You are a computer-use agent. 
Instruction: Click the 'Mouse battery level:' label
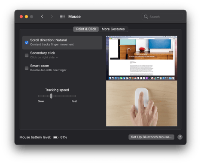(35, 137)
